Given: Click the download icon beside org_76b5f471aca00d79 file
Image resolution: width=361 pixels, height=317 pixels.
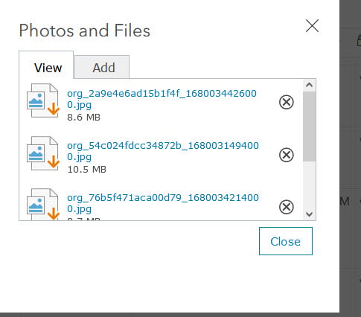Looking at the screenshot, I should click(42, 205).
